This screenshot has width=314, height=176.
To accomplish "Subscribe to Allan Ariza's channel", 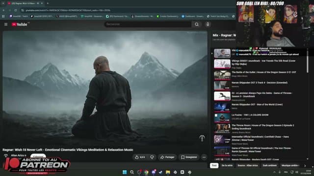I will click(x=38, y=156).
